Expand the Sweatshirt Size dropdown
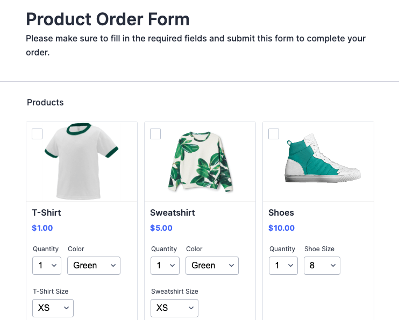399x320 pixels. (174, 308)
